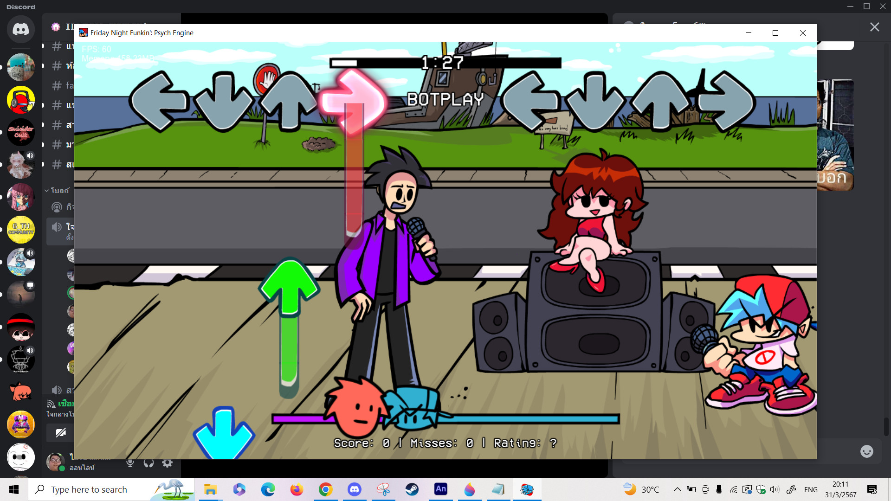The width and height of the screenshot is (891, 501).
Task: Click your Discord user avatar
Action: point(55,462)
